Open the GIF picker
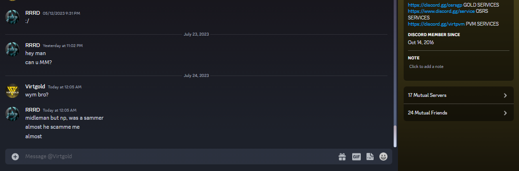The height and width of the screenshot is (171, 519). point(356,157)
